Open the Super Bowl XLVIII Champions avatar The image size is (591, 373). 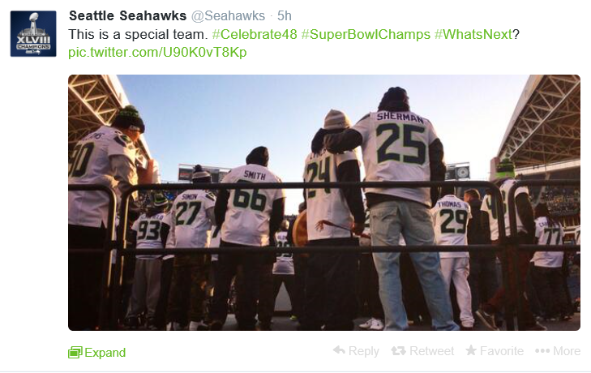[33, 34]
